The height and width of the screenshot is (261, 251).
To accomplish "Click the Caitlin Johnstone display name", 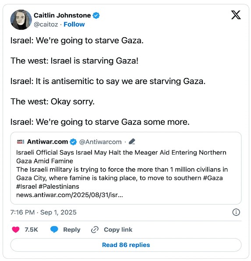I will (62, 15).
